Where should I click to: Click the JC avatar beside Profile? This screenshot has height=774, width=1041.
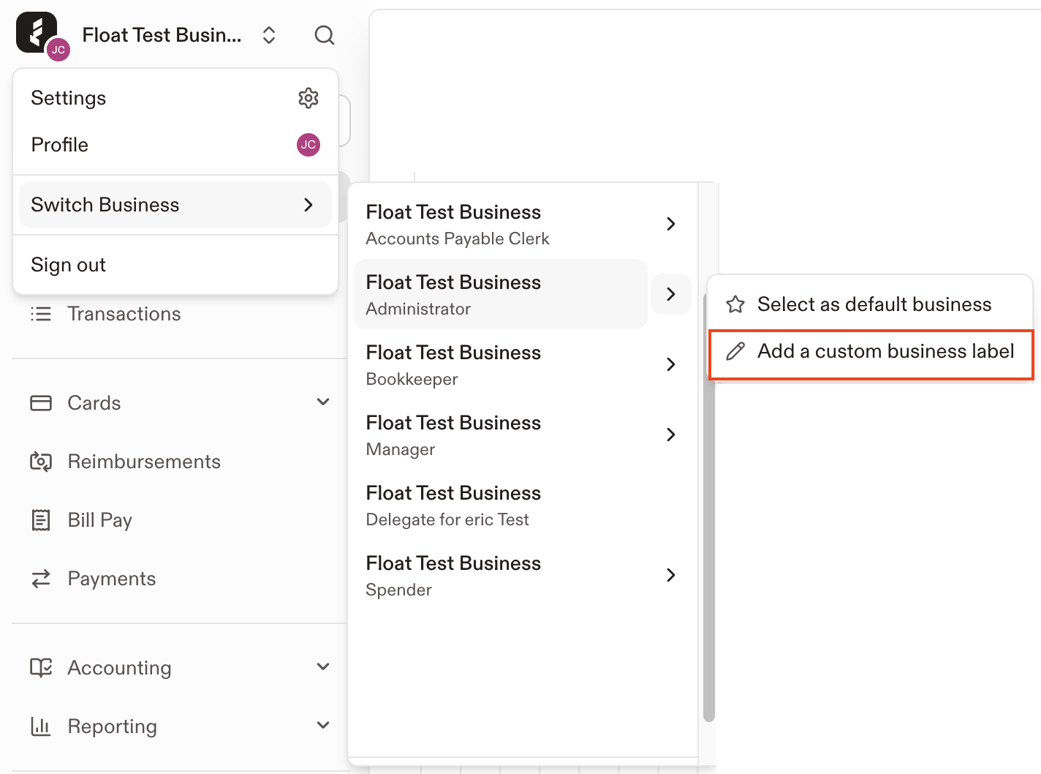[308, 145]
